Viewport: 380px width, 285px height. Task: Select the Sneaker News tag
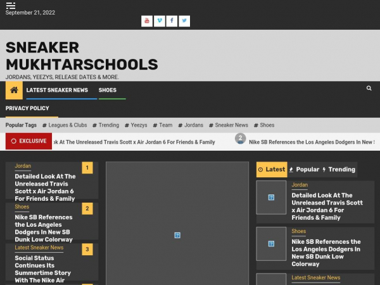pyautogui.click(x=229, y=125)
